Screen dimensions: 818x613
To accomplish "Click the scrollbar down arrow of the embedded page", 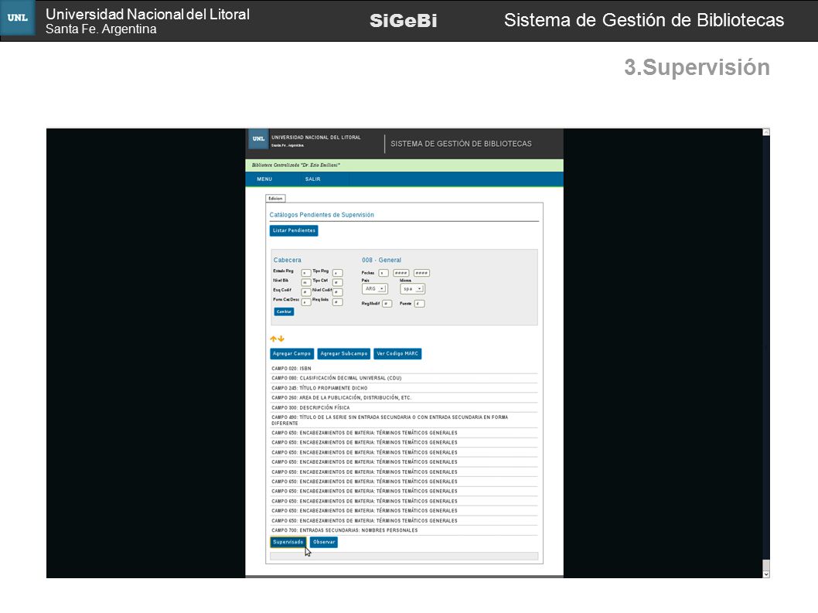I will tap(766, 574).
